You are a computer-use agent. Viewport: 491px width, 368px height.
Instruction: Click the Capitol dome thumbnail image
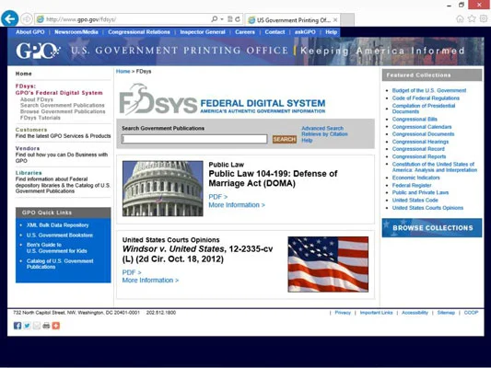pos(163,189)
